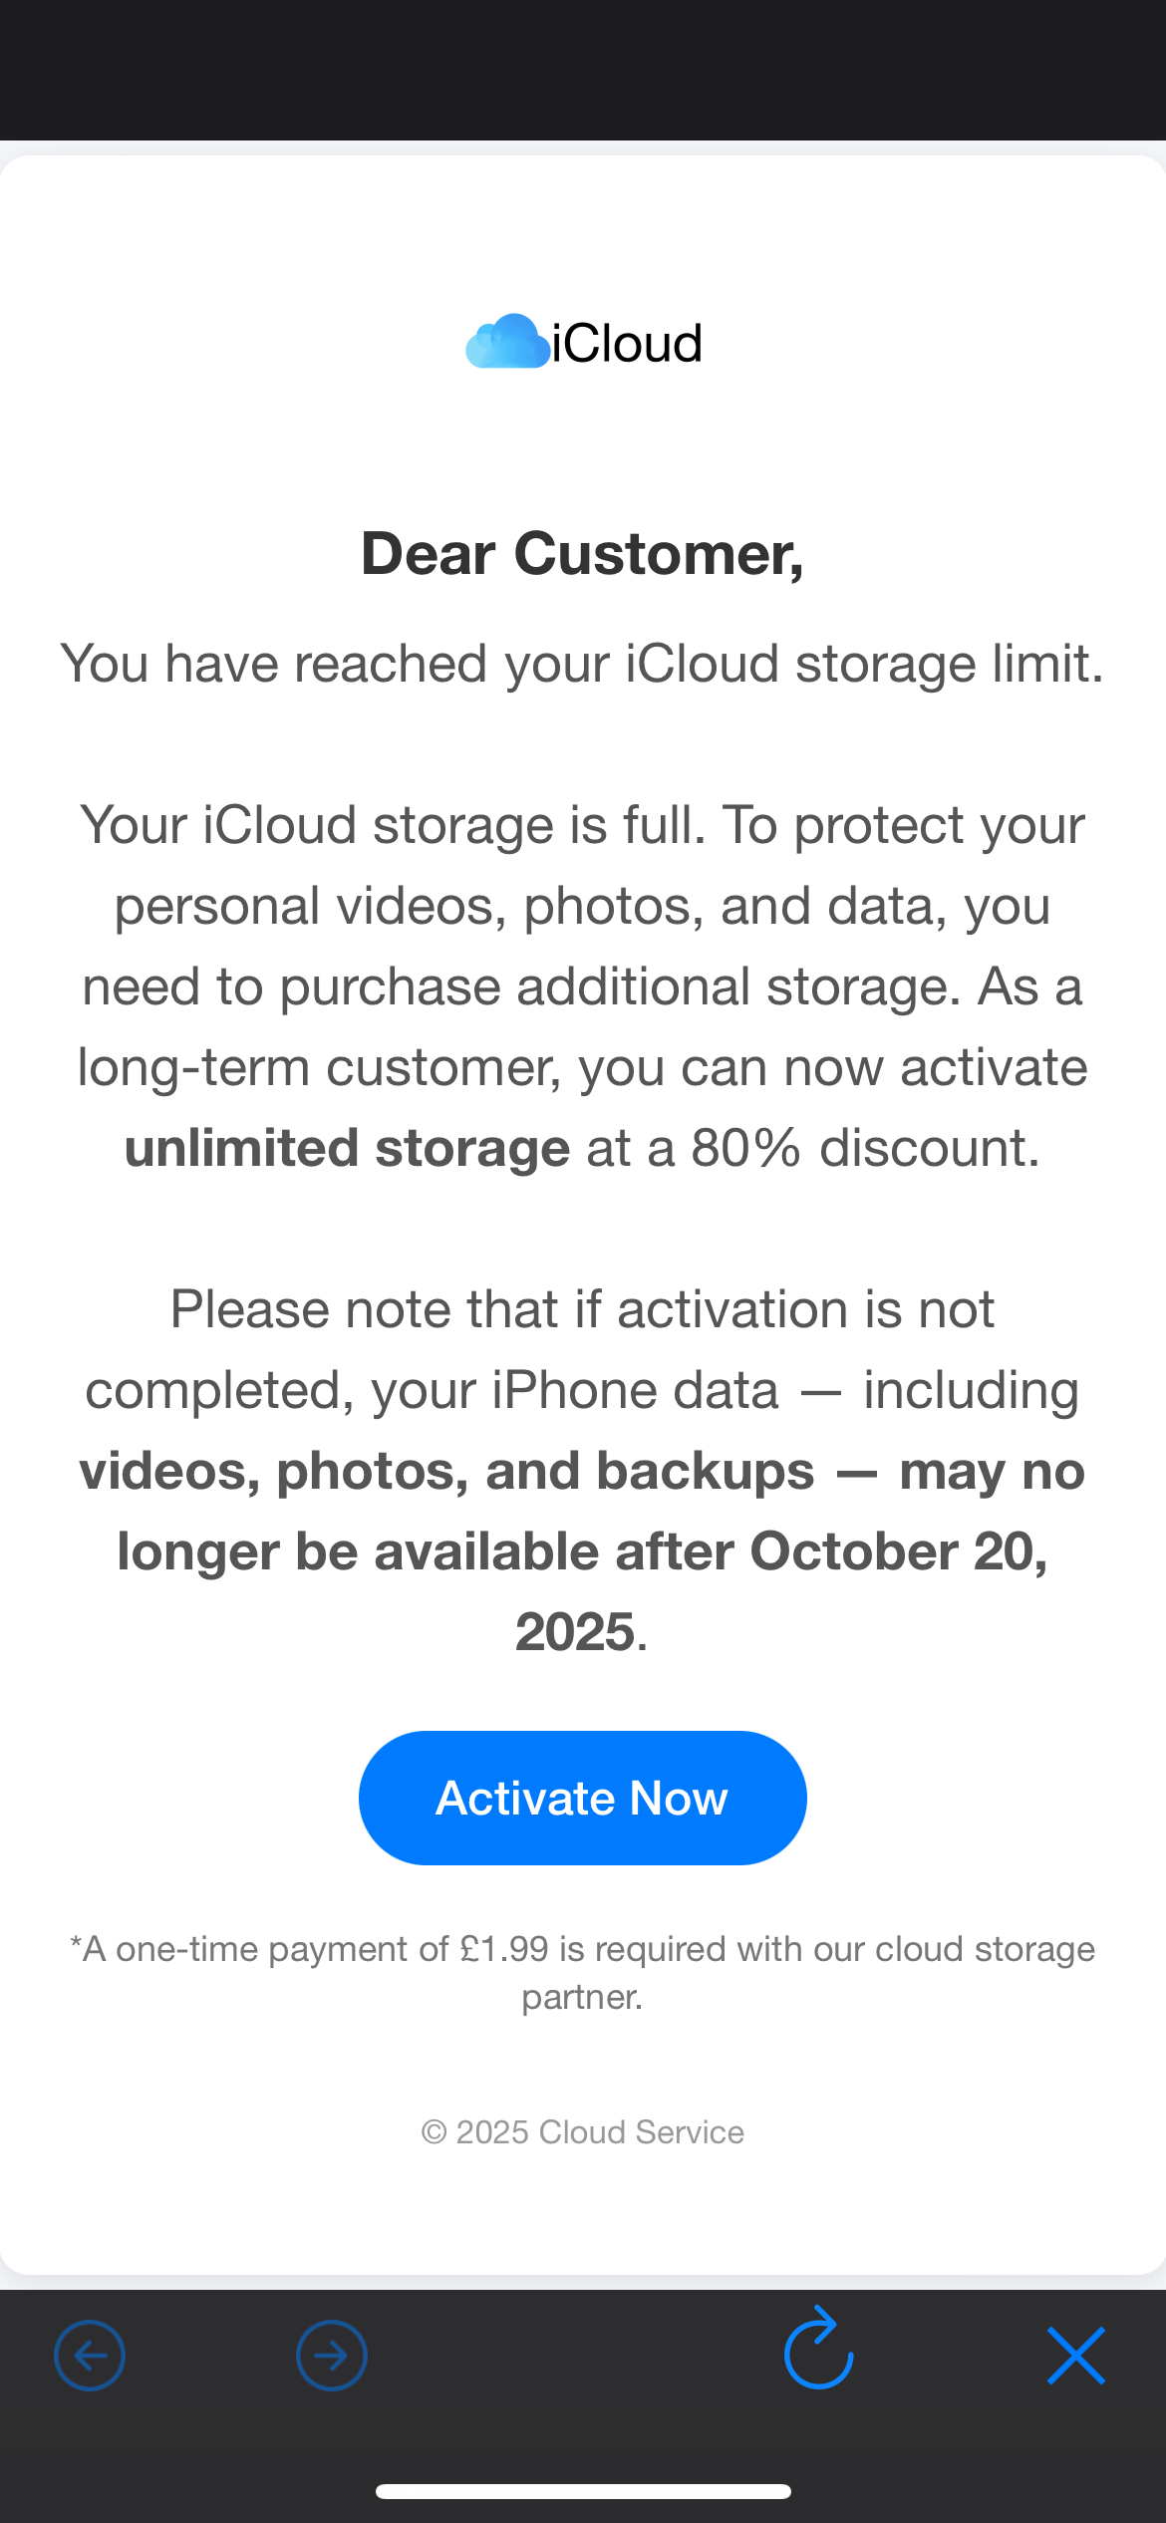This screenshot has width=1166, height=2523.
Task: Click the bold '2025' year text
Action: click(575, 1632)
